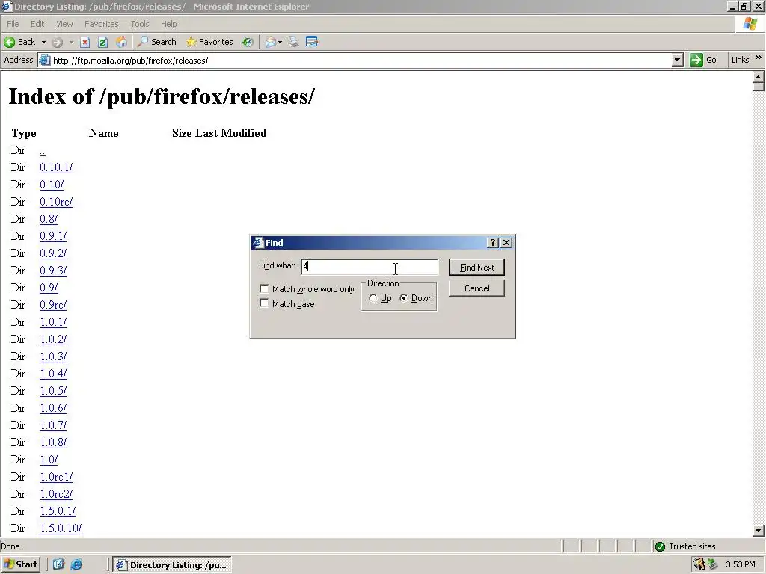Close the Find dialog with X
This screenshot has width=766, height=574.
pos(506,243)
